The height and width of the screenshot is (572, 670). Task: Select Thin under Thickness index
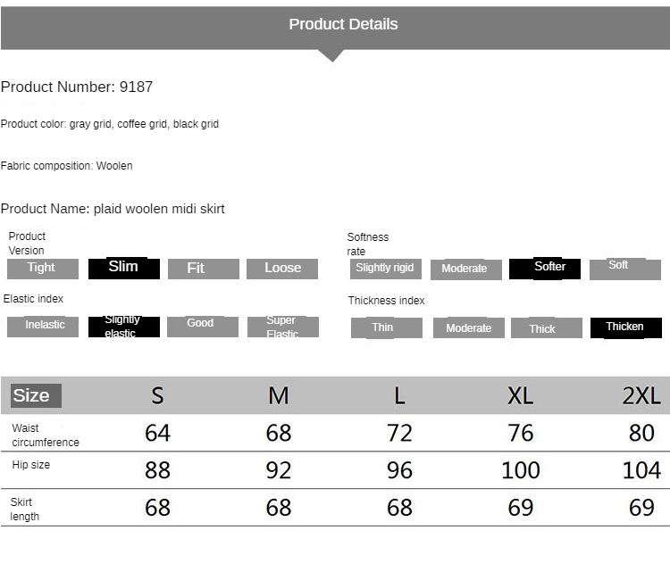(x=387, y=327)
